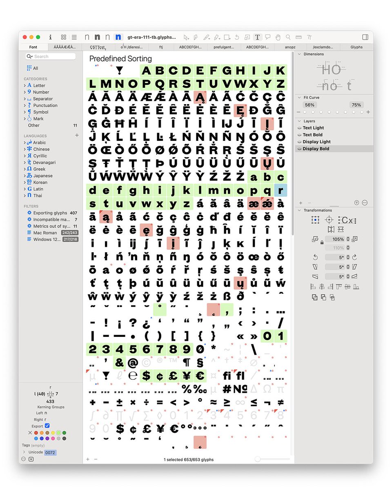Select the Measurement ruler tool
Viewport: 392px width, 490px height.
[x=298, y=37]
